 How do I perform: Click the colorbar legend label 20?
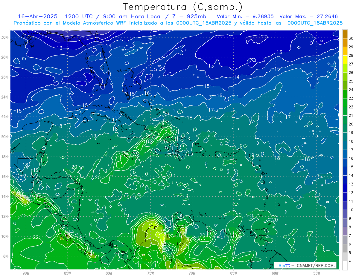pos(351,124)
